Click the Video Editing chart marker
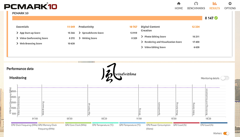Viewport: 240px width, 137px height. (x=194, y=109)
